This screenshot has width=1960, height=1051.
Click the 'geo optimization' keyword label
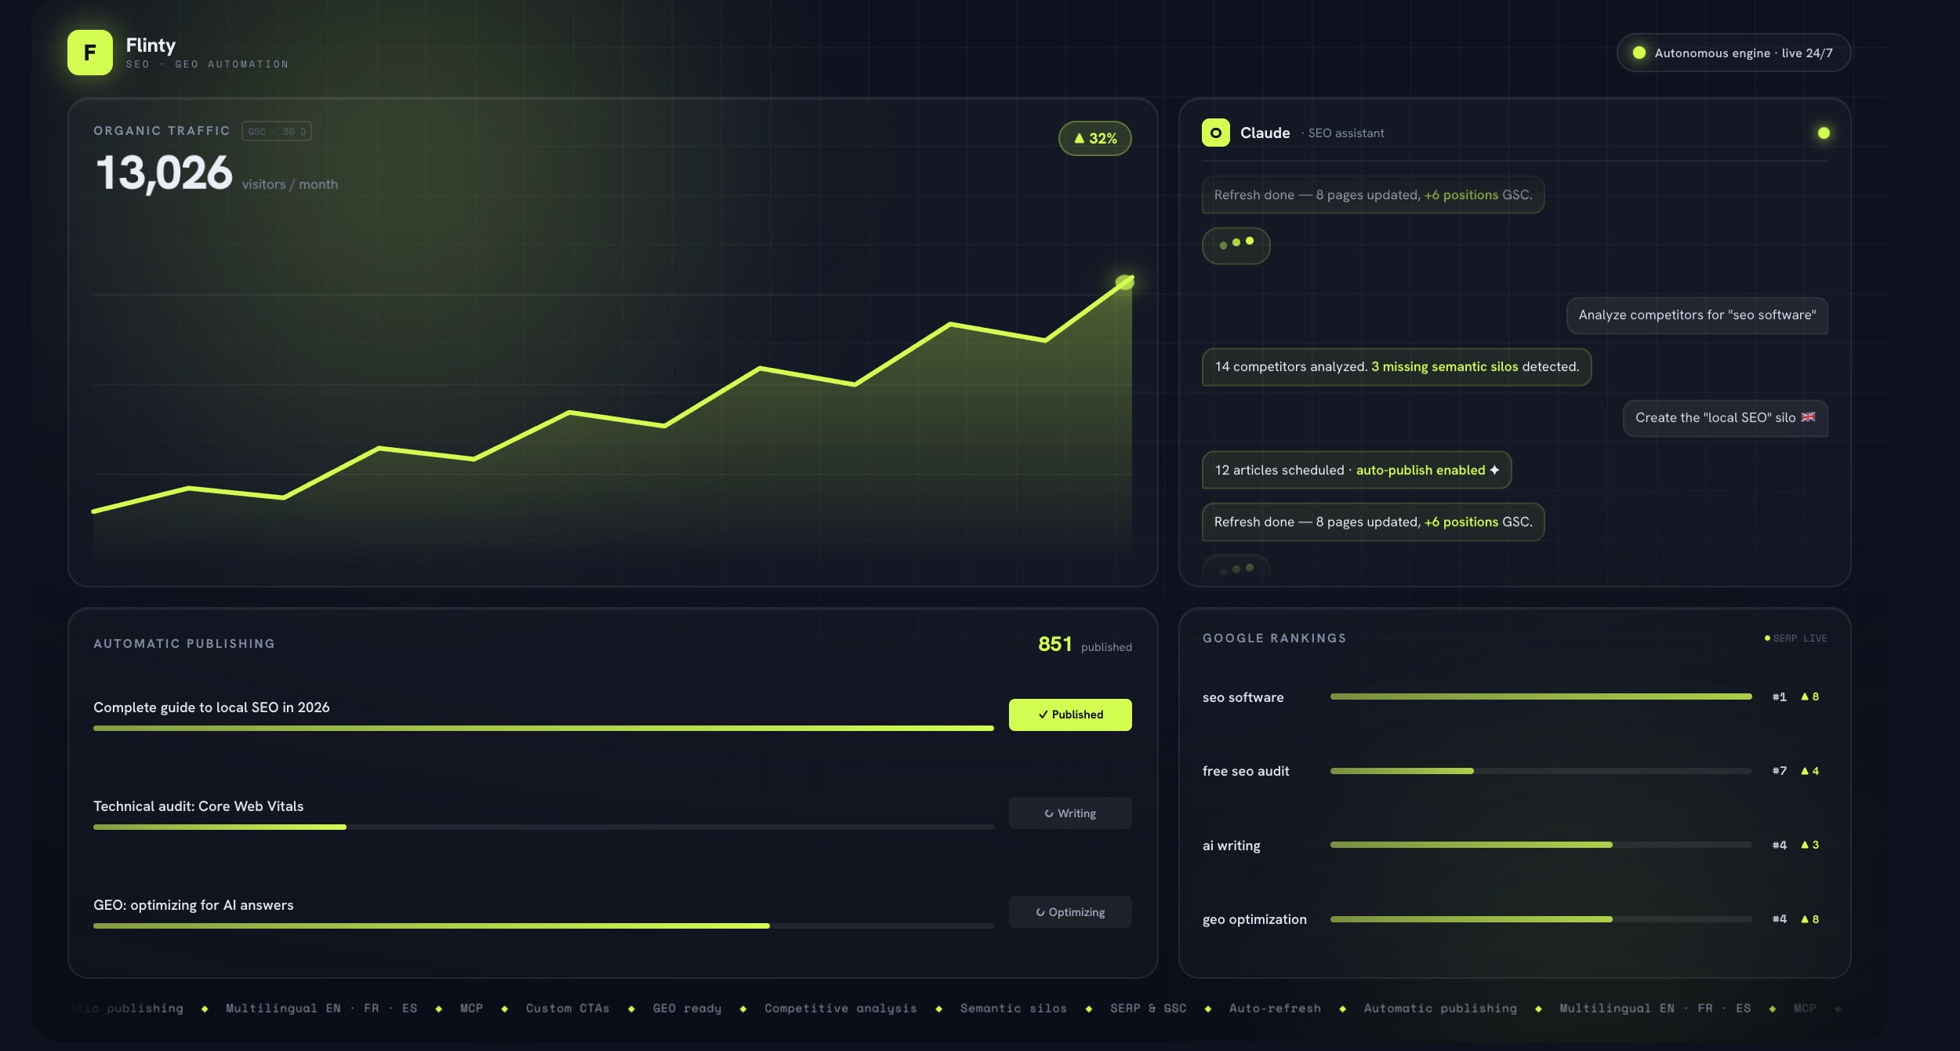[1254, 919]
